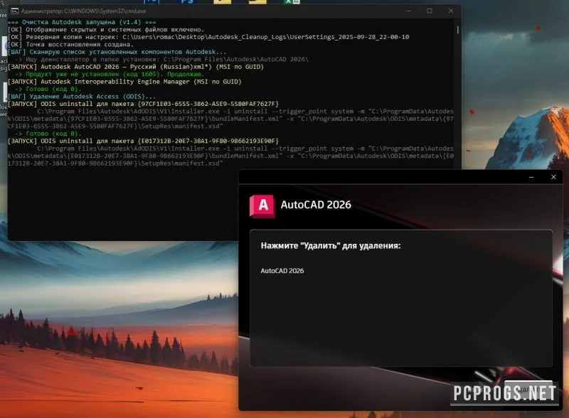Click line 'Autodesk Interoperability Engine Manager (MSI по GUID)'
The image size is (569, 418).
click(124, 82)
